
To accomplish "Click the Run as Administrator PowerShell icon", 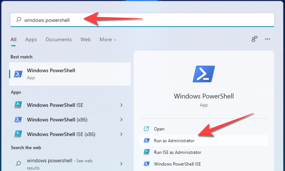I will tap(146, 141).
